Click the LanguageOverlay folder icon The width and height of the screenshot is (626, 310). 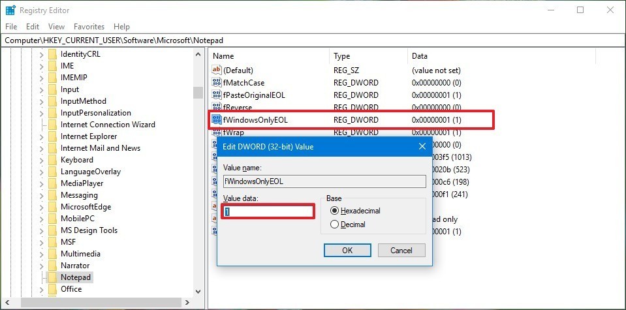[x=52, y=172]
